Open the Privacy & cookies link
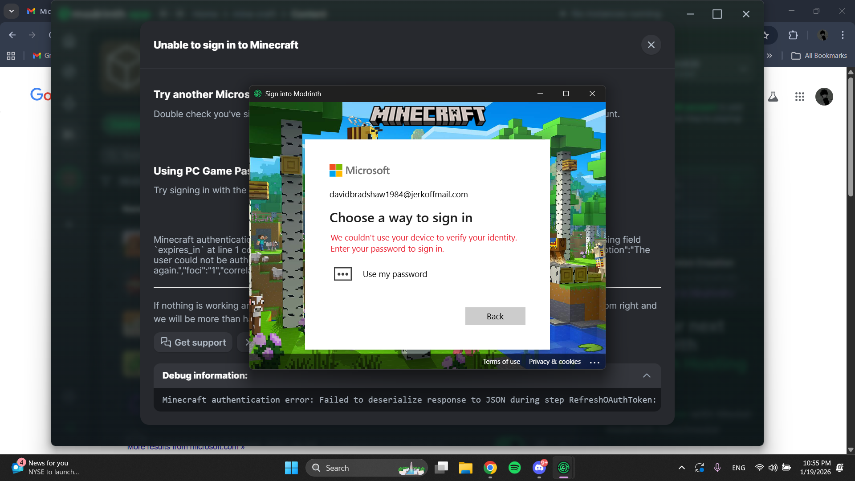855x481 pixels. pos(554,362)
